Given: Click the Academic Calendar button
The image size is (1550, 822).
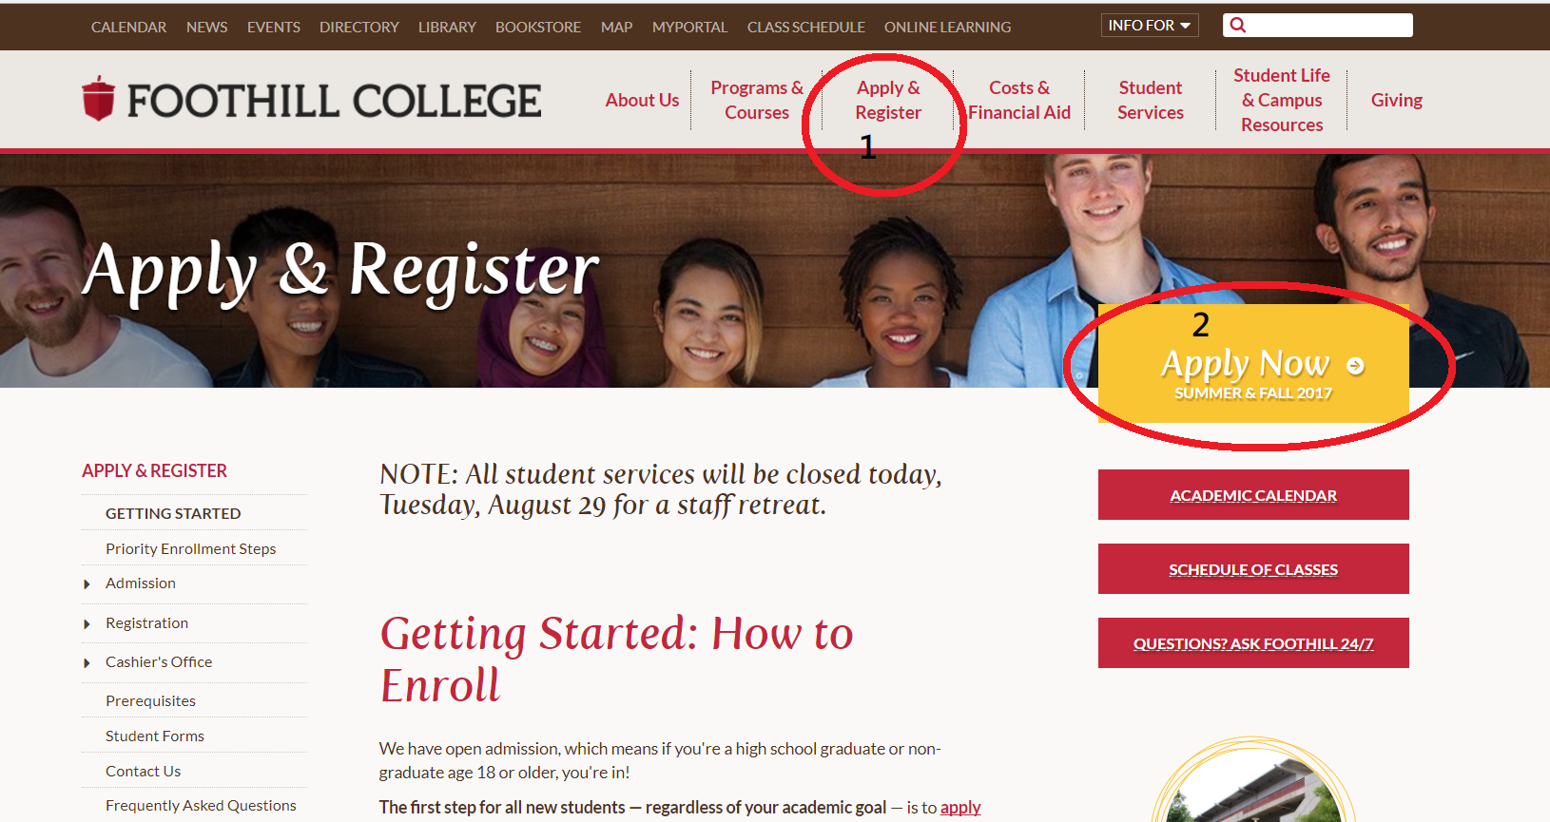Looking at the screenshot, I should click(1253, 495).
